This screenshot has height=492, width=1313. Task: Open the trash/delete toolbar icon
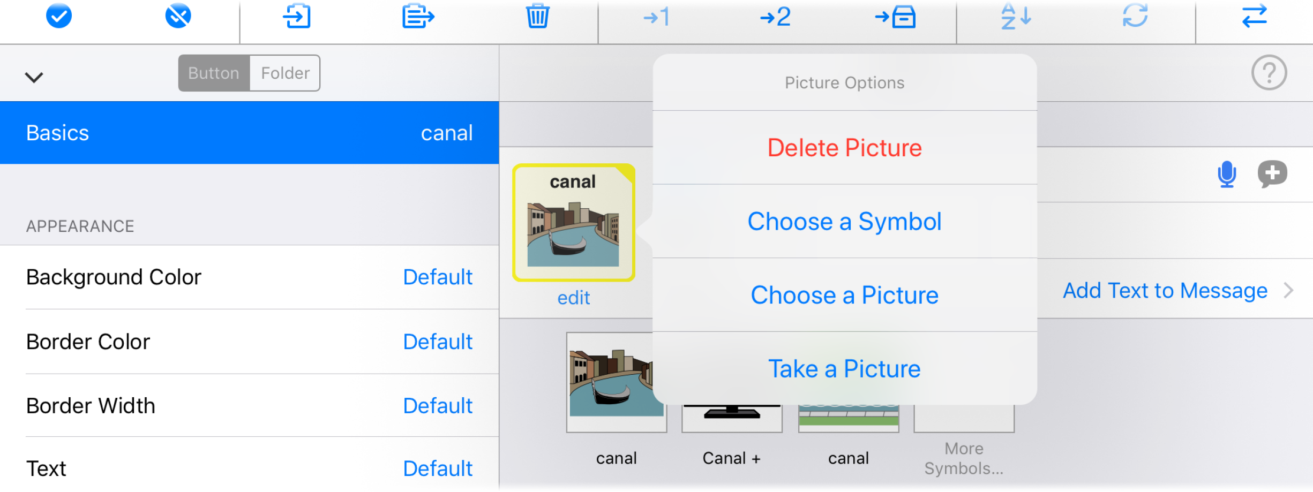coord(537,17)
